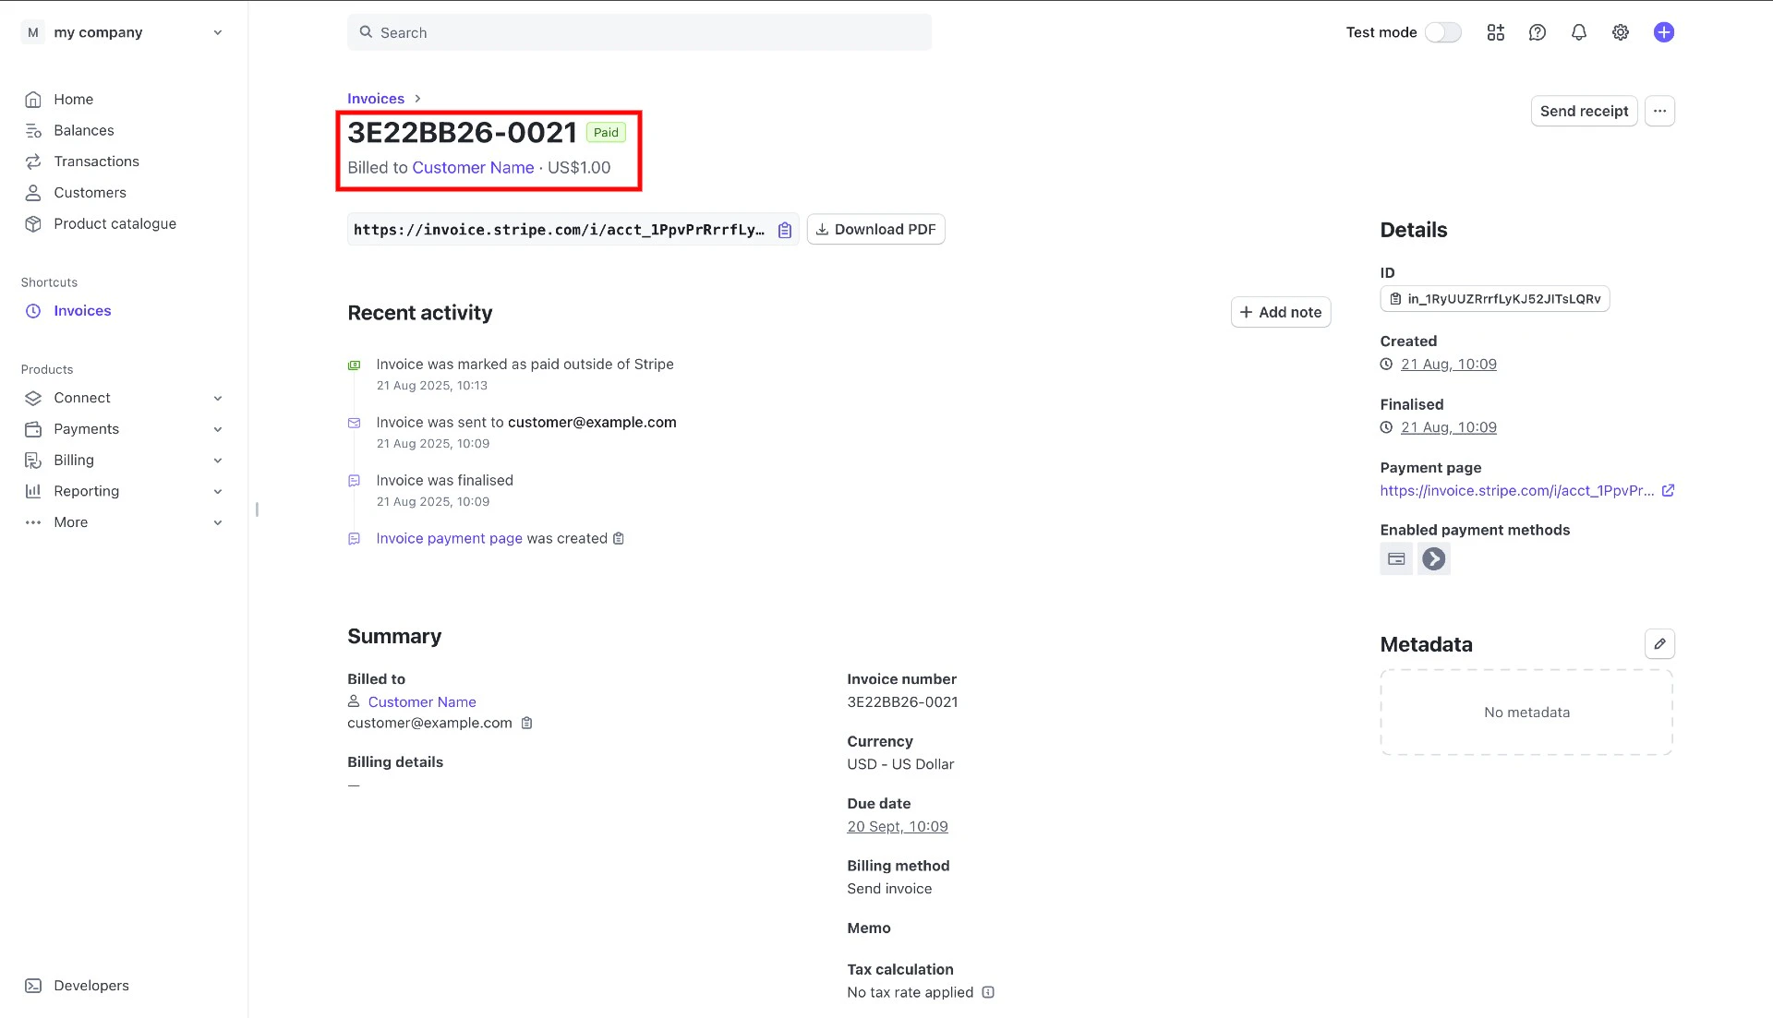The width and height of the screenshot is (1773, 1018).
Task: Toggle the Test mode switch
Action: [1442, 32]
